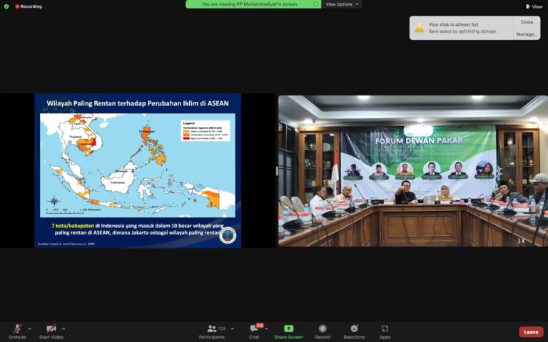
Task: Click the green Share Screen button
Action: coord(289,332)
